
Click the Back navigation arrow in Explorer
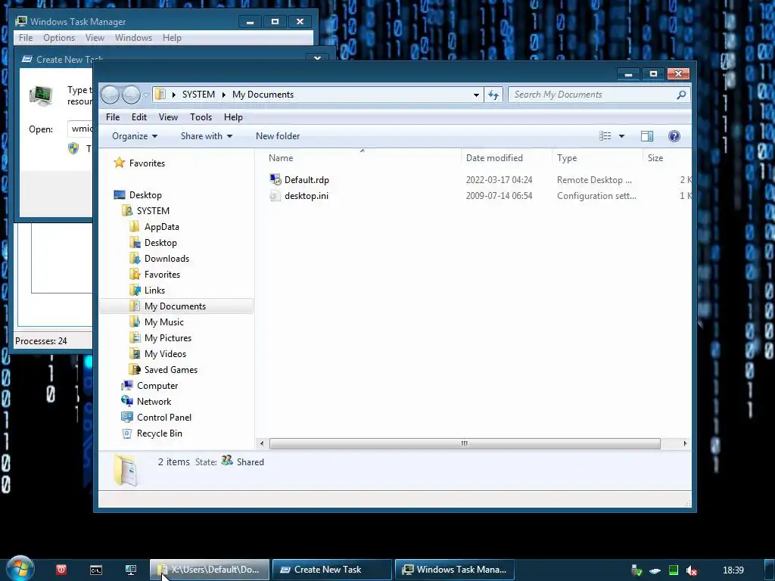pyautogui.click(x=110, y=95)
